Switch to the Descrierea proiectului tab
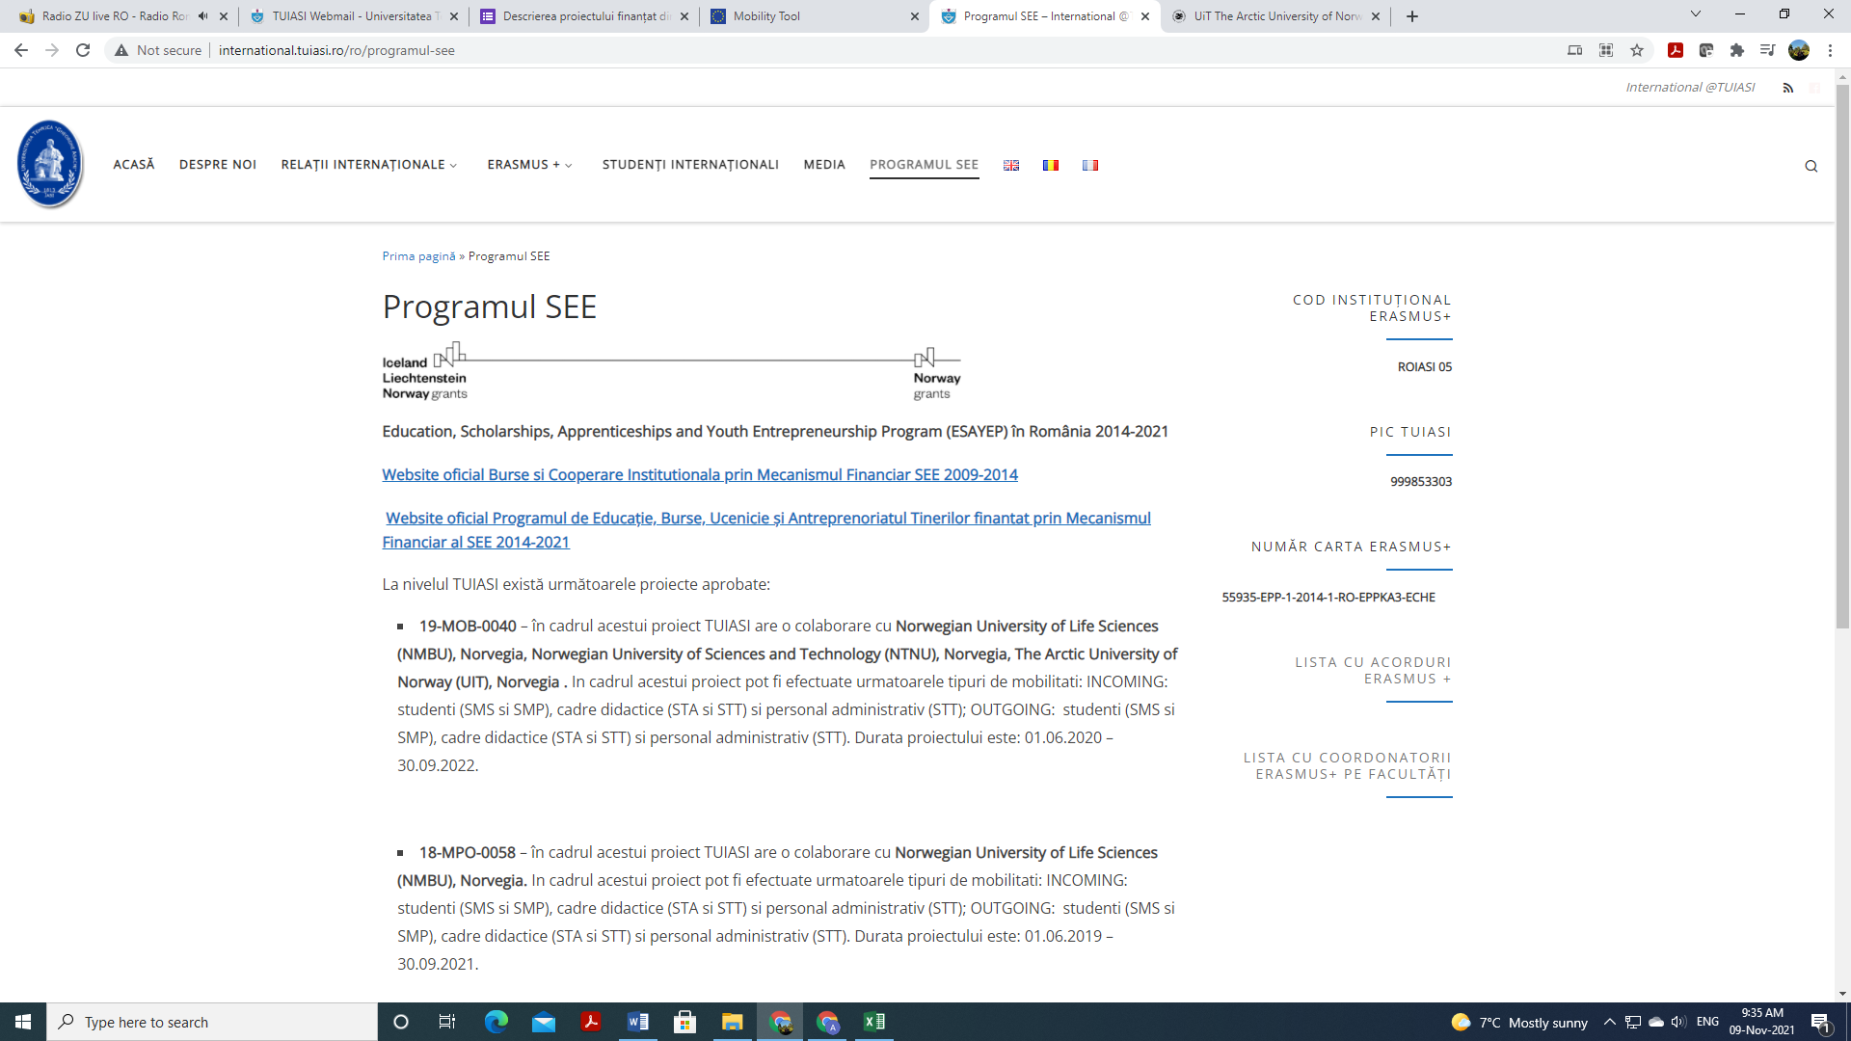Image resolution: width=1851 pixels, height=1041 pixels. [584, 16]
